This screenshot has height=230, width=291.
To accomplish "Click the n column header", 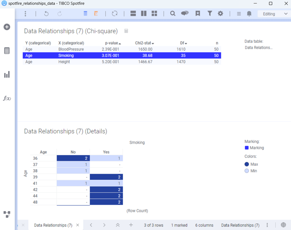I will click(x=217, y=43).
